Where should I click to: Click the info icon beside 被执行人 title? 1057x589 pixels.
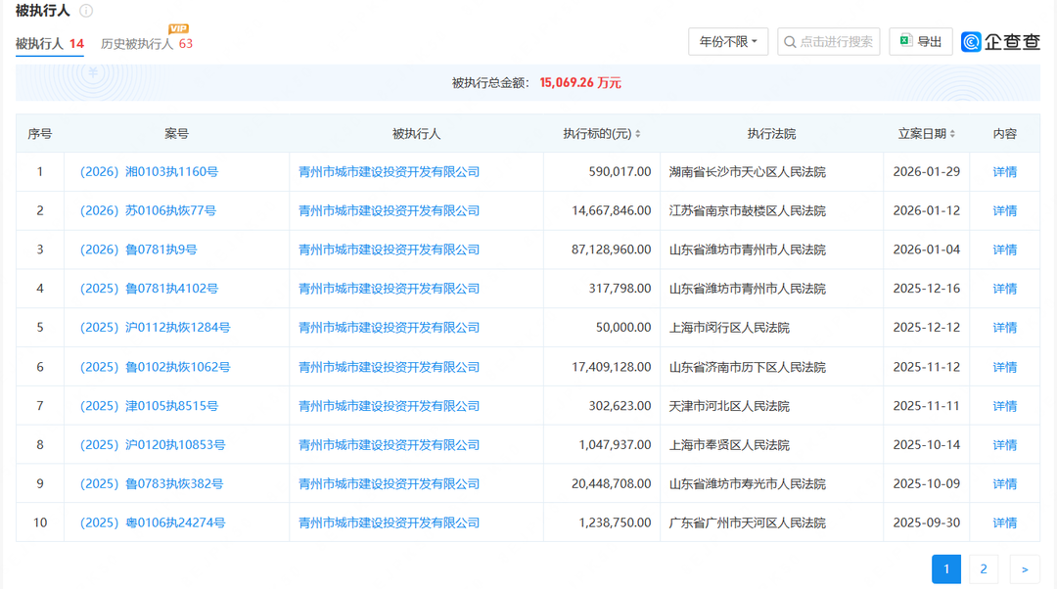[x=86, y=11]
